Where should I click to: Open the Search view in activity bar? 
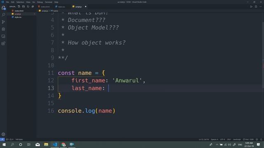point(3,15)
